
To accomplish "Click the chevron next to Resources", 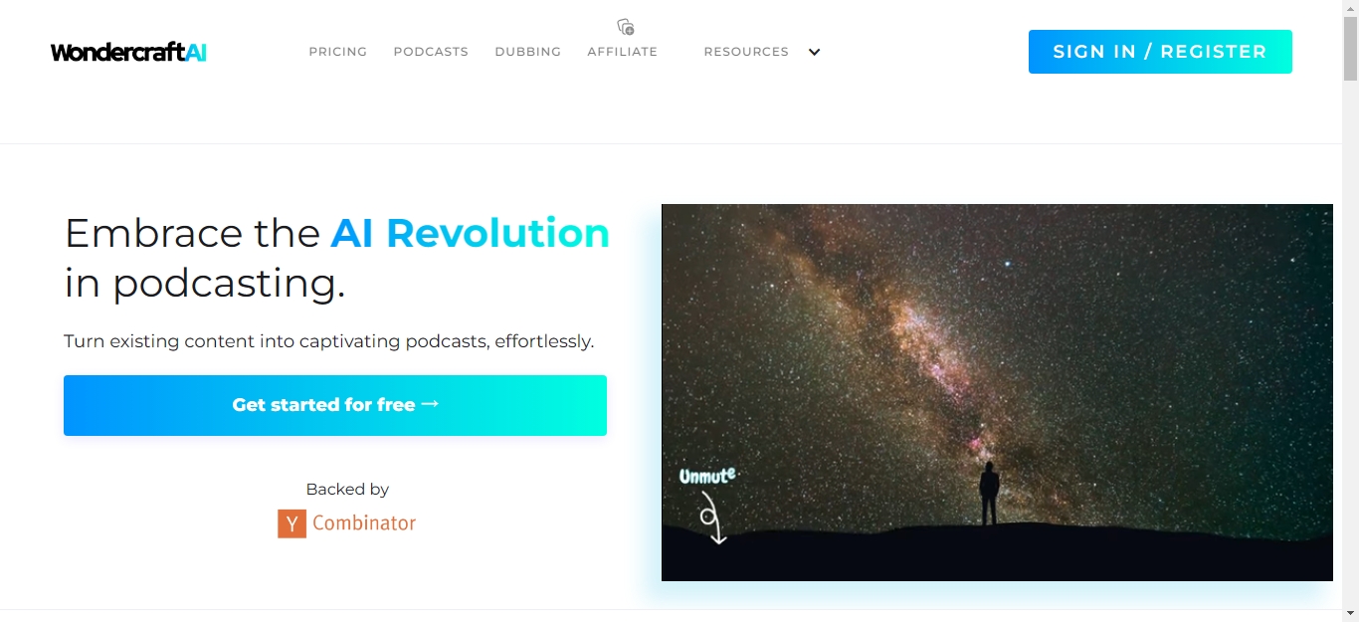I will click(814, 52).
